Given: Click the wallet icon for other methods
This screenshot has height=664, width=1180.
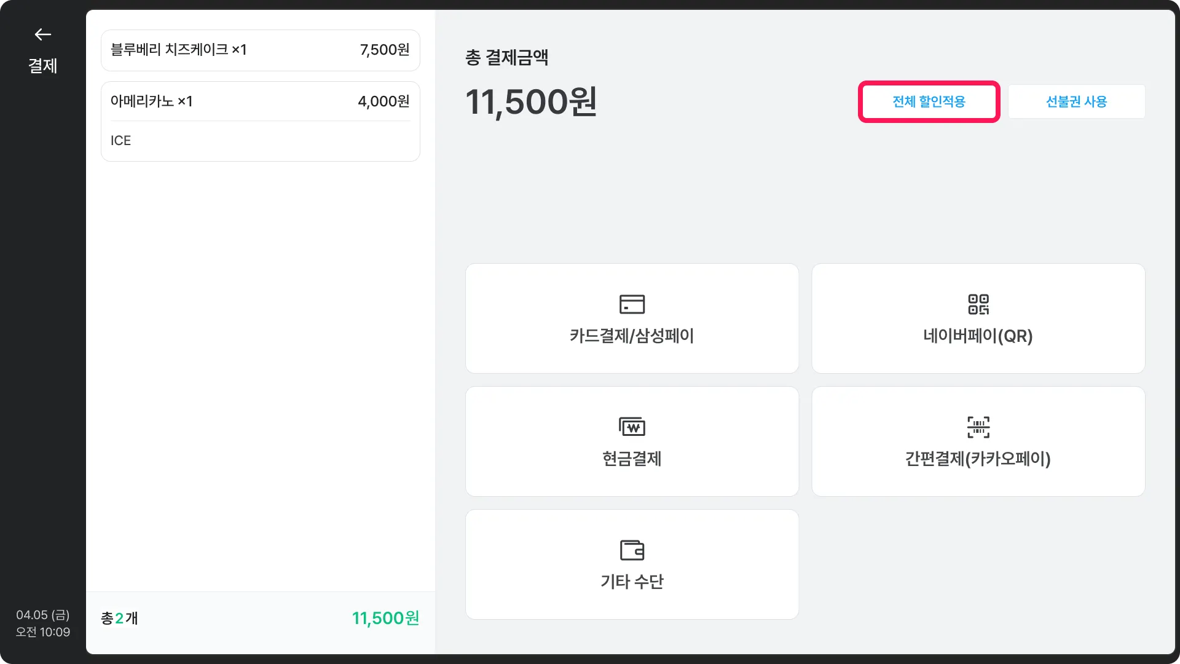Looking at the screenshot, I should pos(632,550).
